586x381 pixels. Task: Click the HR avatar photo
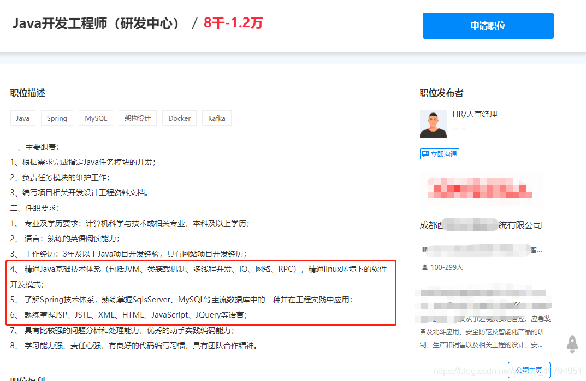coord(433,123)
